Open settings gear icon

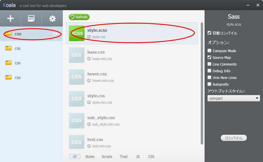[52, 19]
